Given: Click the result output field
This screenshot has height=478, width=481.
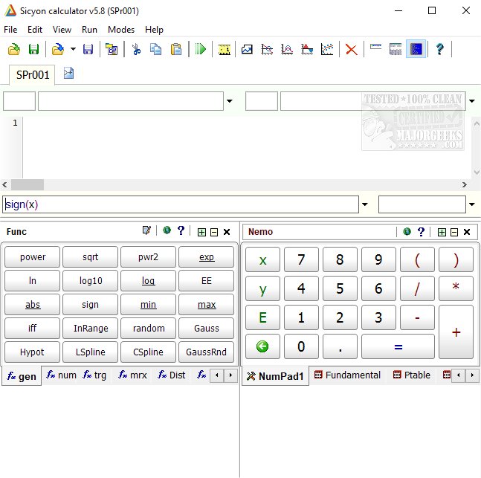Looking at the screenshot, I should (422, 204).
